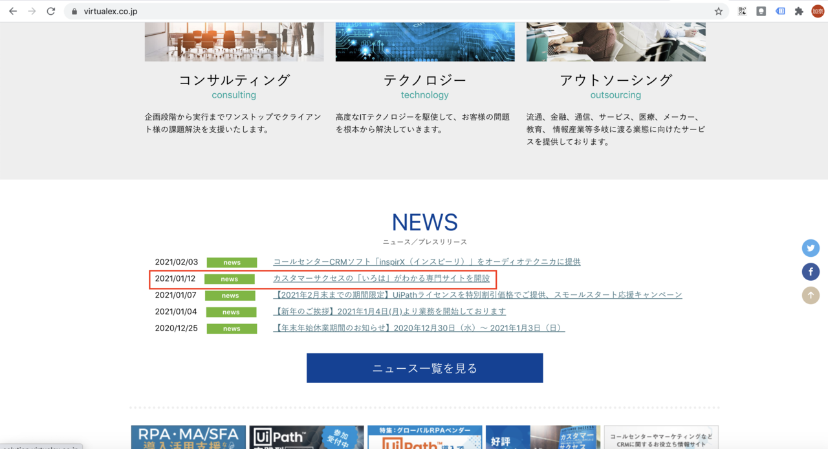The height and width of the screenshot is (449, 828).
Task: Open the 好評 カスタマーサクセス banner
Action: 543,437
